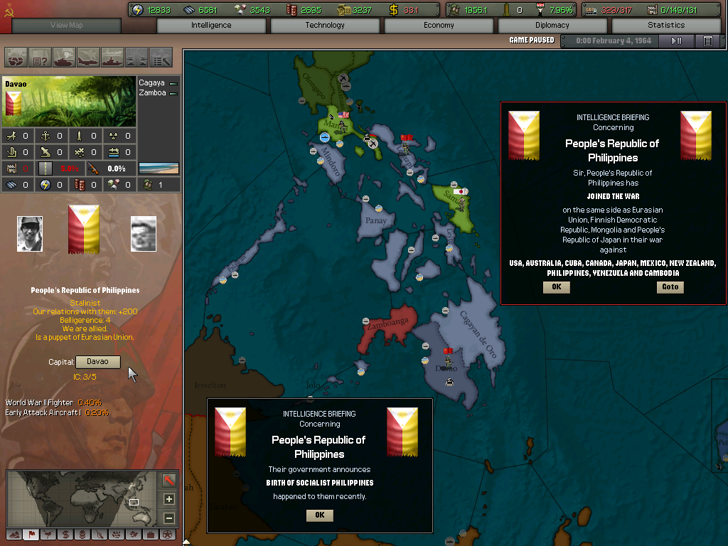Click the energy lightning icon in top bar
This screenshot has height=546, width=728.
(137, 10)
